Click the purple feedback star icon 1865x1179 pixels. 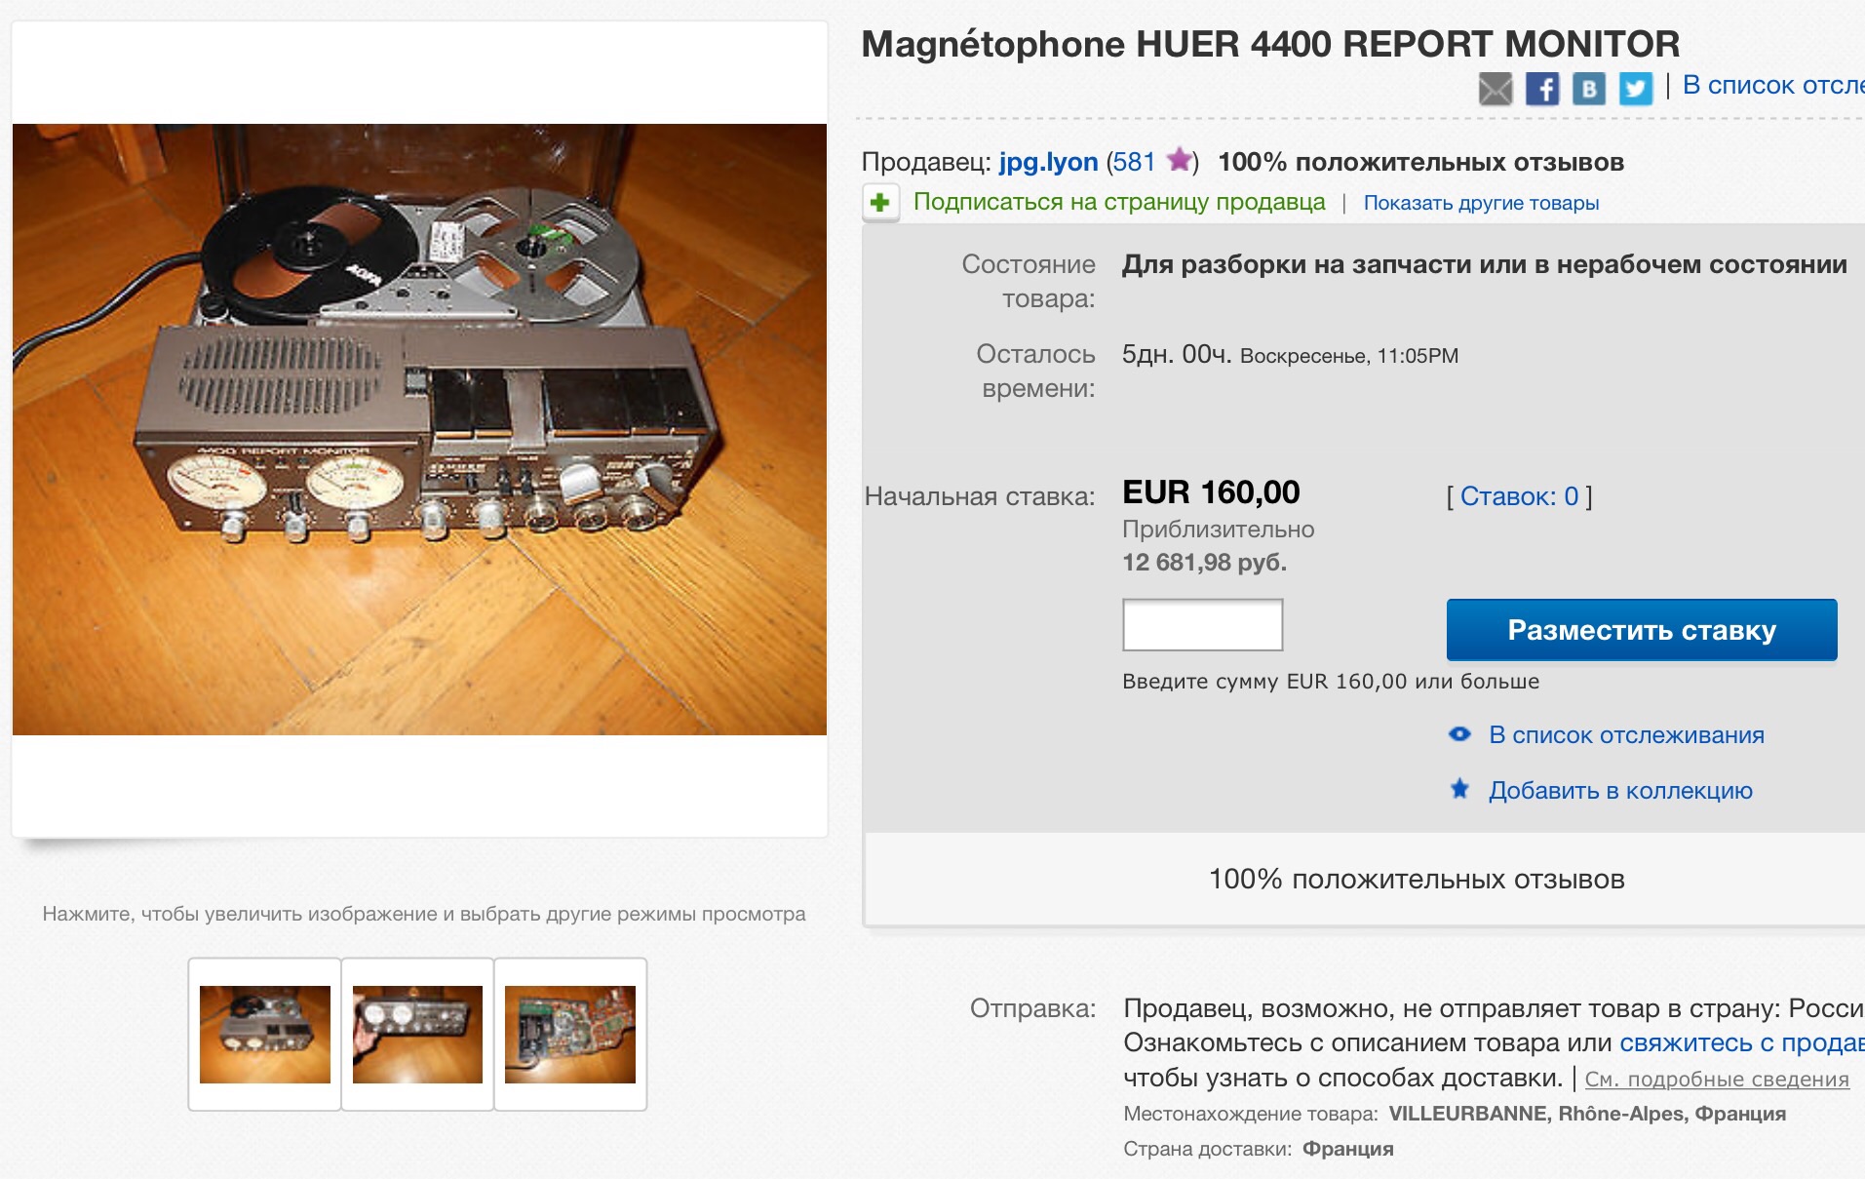pos(1180,160)
